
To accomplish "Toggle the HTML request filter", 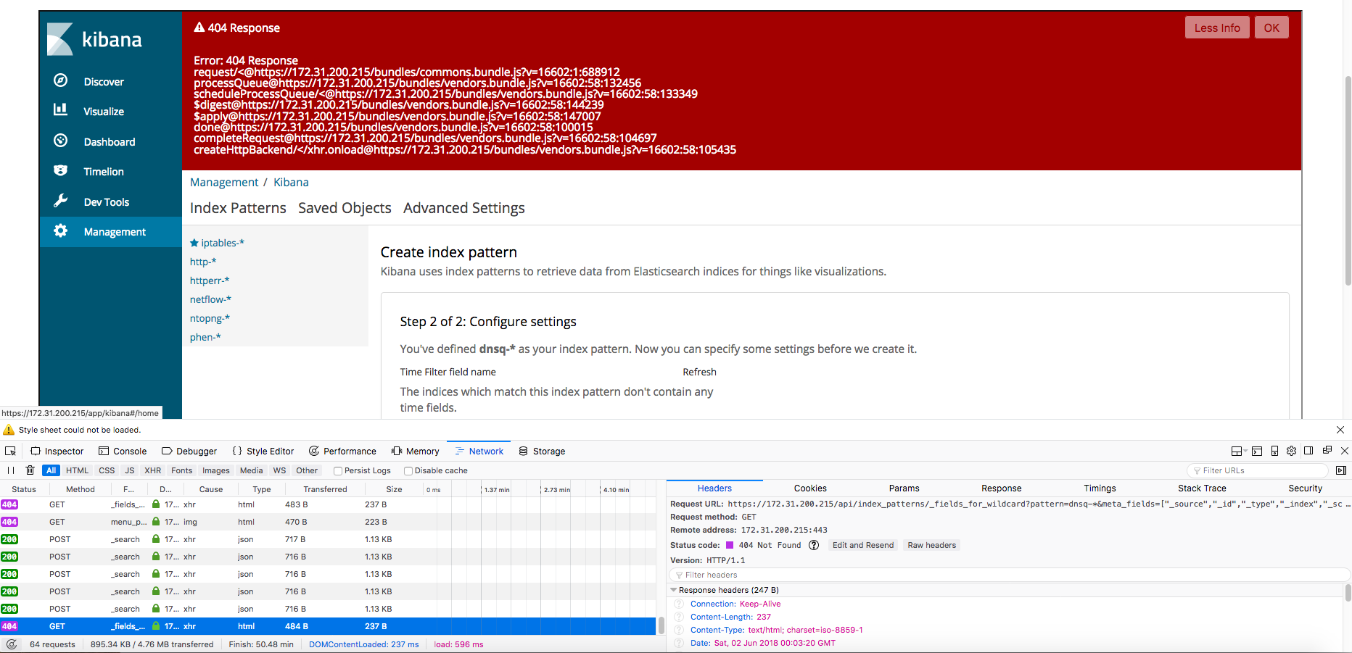I will click(x=78, y=470).
